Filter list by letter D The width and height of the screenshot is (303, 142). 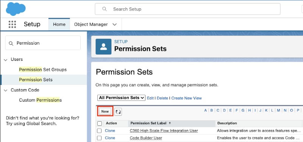224,110
